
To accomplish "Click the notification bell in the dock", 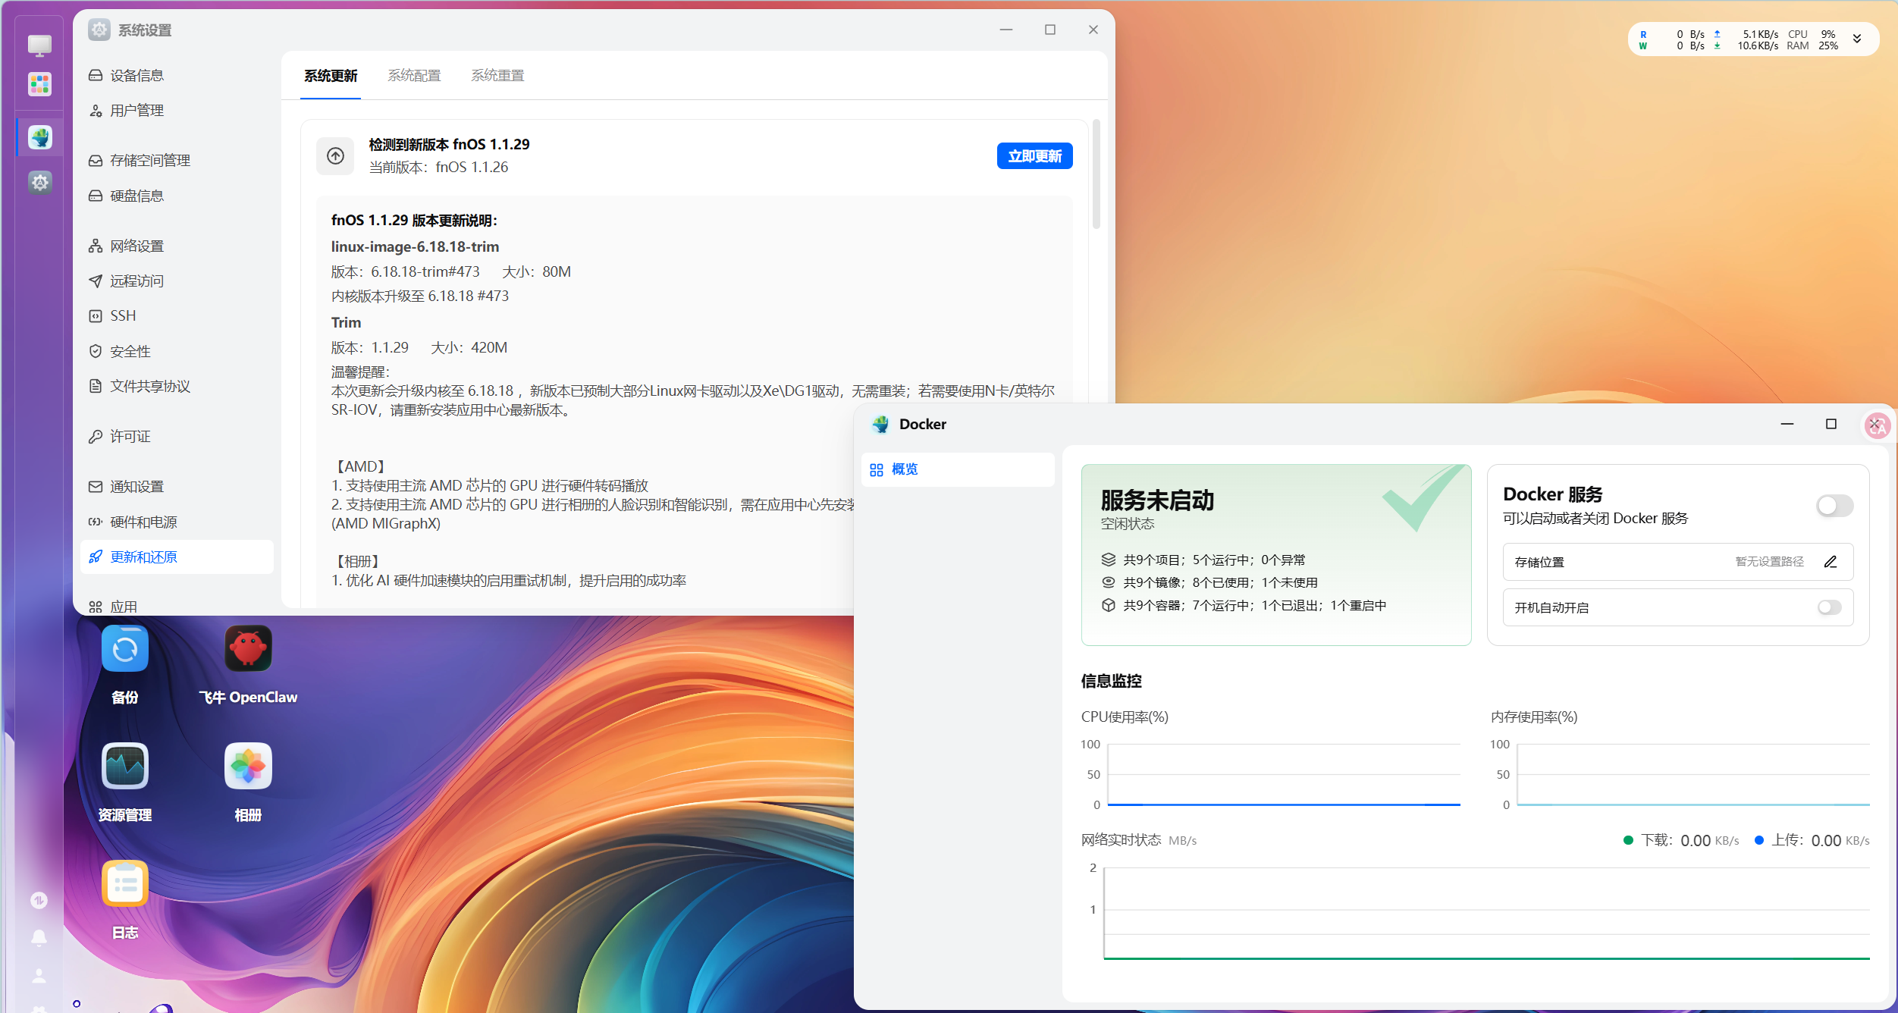I will click(x=39, y=938).
